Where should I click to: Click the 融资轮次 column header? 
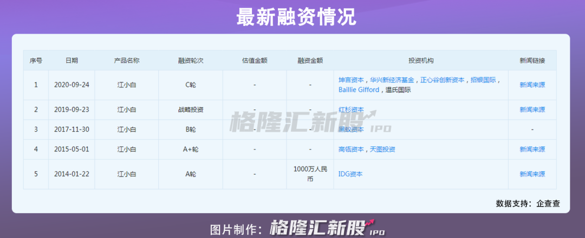[x=191, y=61]
